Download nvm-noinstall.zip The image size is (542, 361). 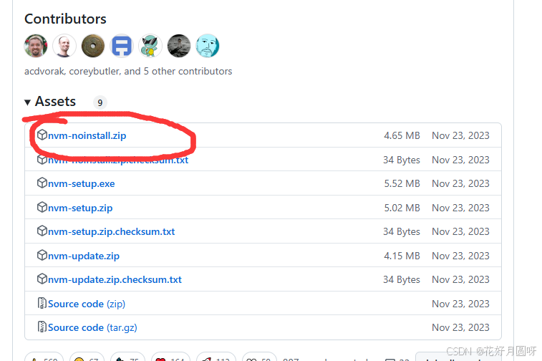coord(87,135)
